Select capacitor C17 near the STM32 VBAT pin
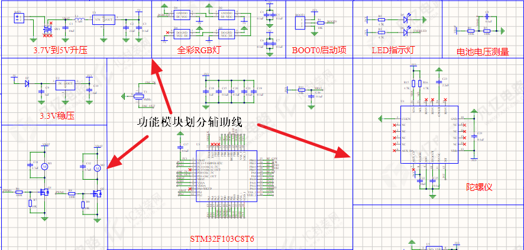 point(181,147)
